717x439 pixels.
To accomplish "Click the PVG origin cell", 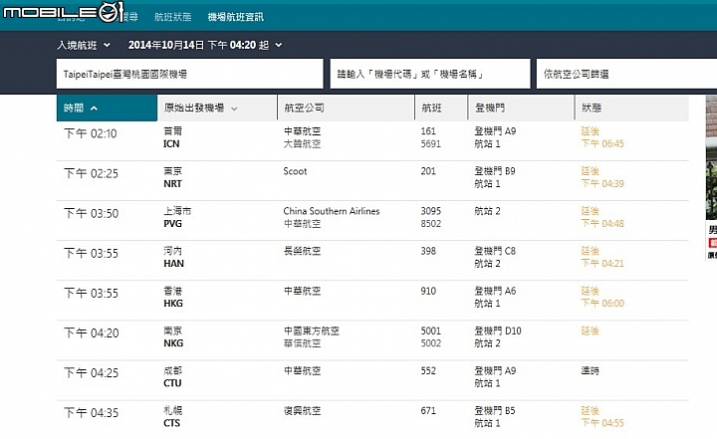I will [177, 217].
